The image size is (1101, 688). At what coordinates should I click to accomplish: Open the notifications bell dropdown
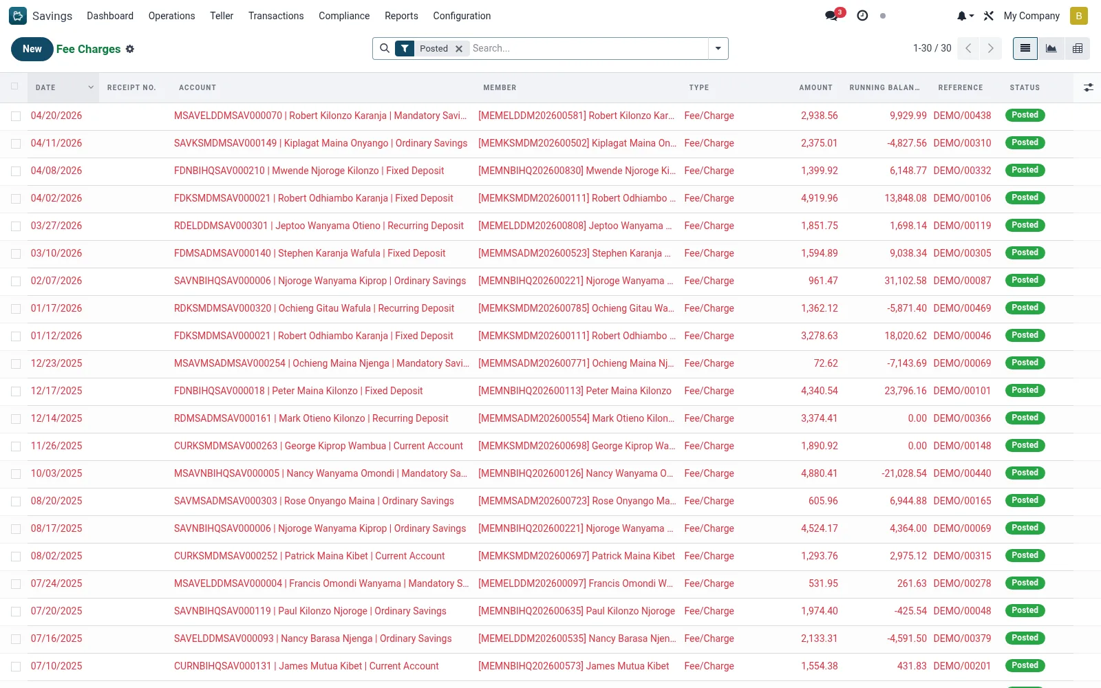click(x=965, y=16)
